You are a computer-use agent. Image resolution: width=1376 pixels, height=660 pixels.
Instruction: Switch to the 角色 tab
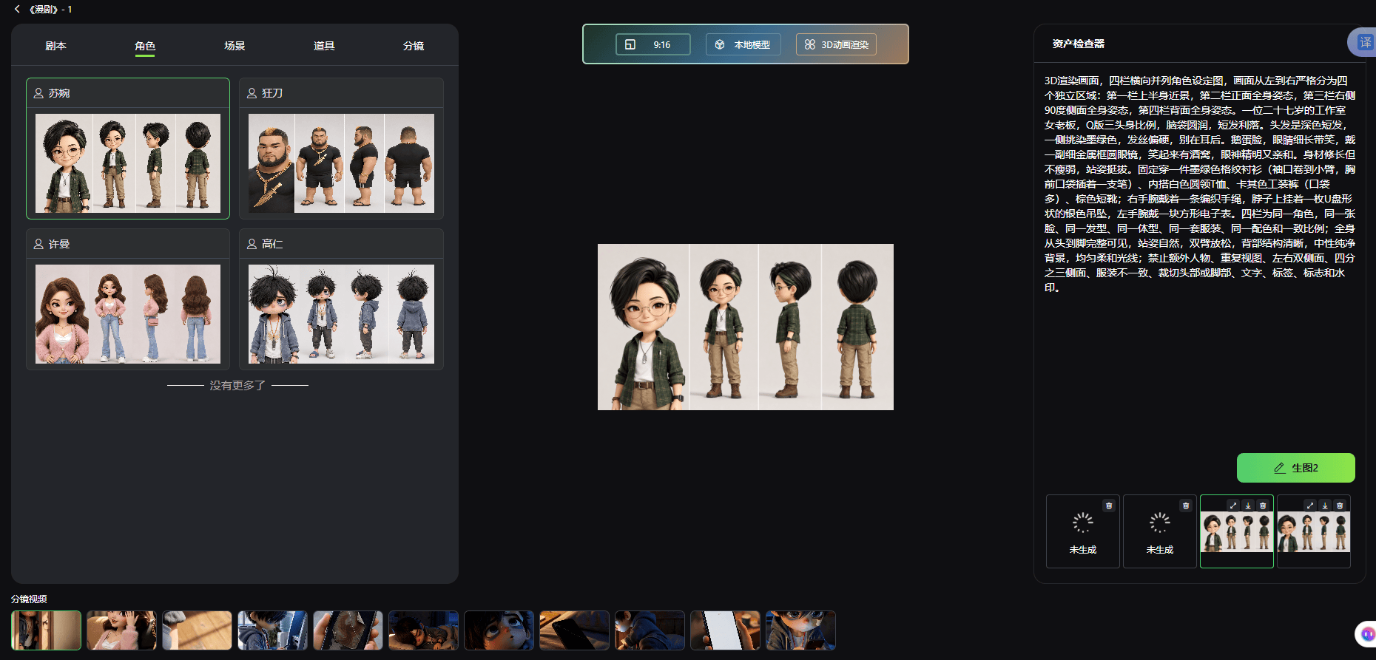pyautogui.click(x=145, y=46)
